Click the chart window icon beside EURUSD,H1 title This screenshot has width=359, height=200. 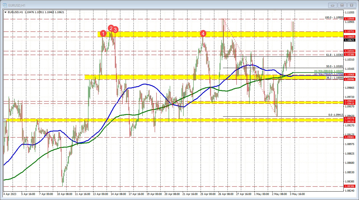(x=5, y=5)
